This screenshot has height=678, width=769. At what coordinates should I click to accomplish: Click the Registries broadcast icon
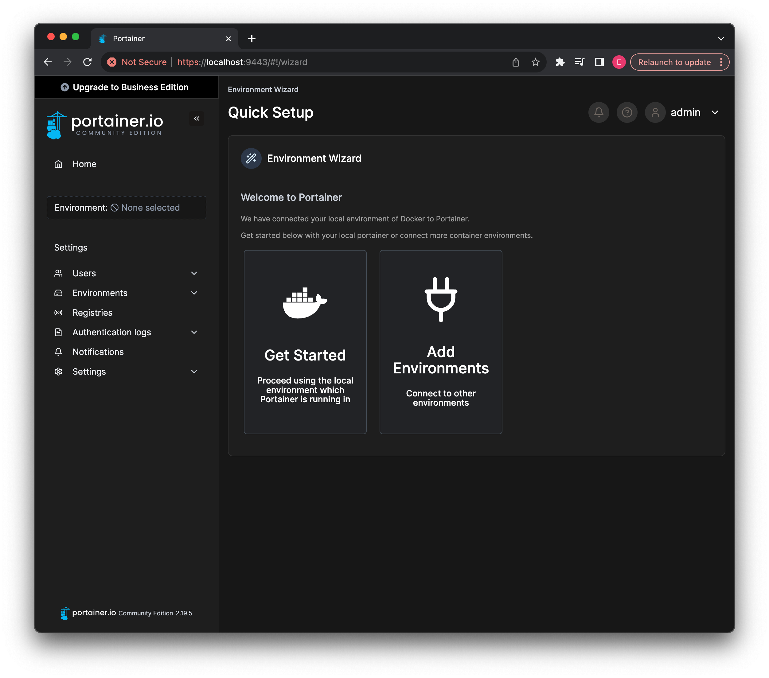point(58,312)
